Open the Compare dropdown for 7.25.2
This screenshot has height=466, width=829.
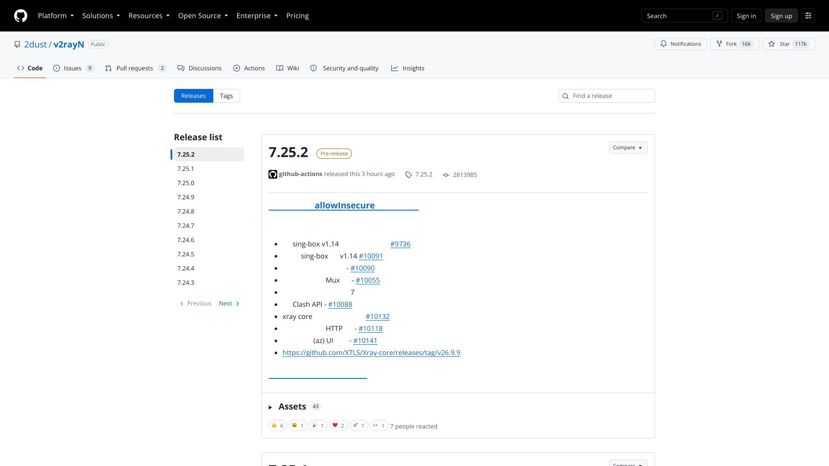628,148
